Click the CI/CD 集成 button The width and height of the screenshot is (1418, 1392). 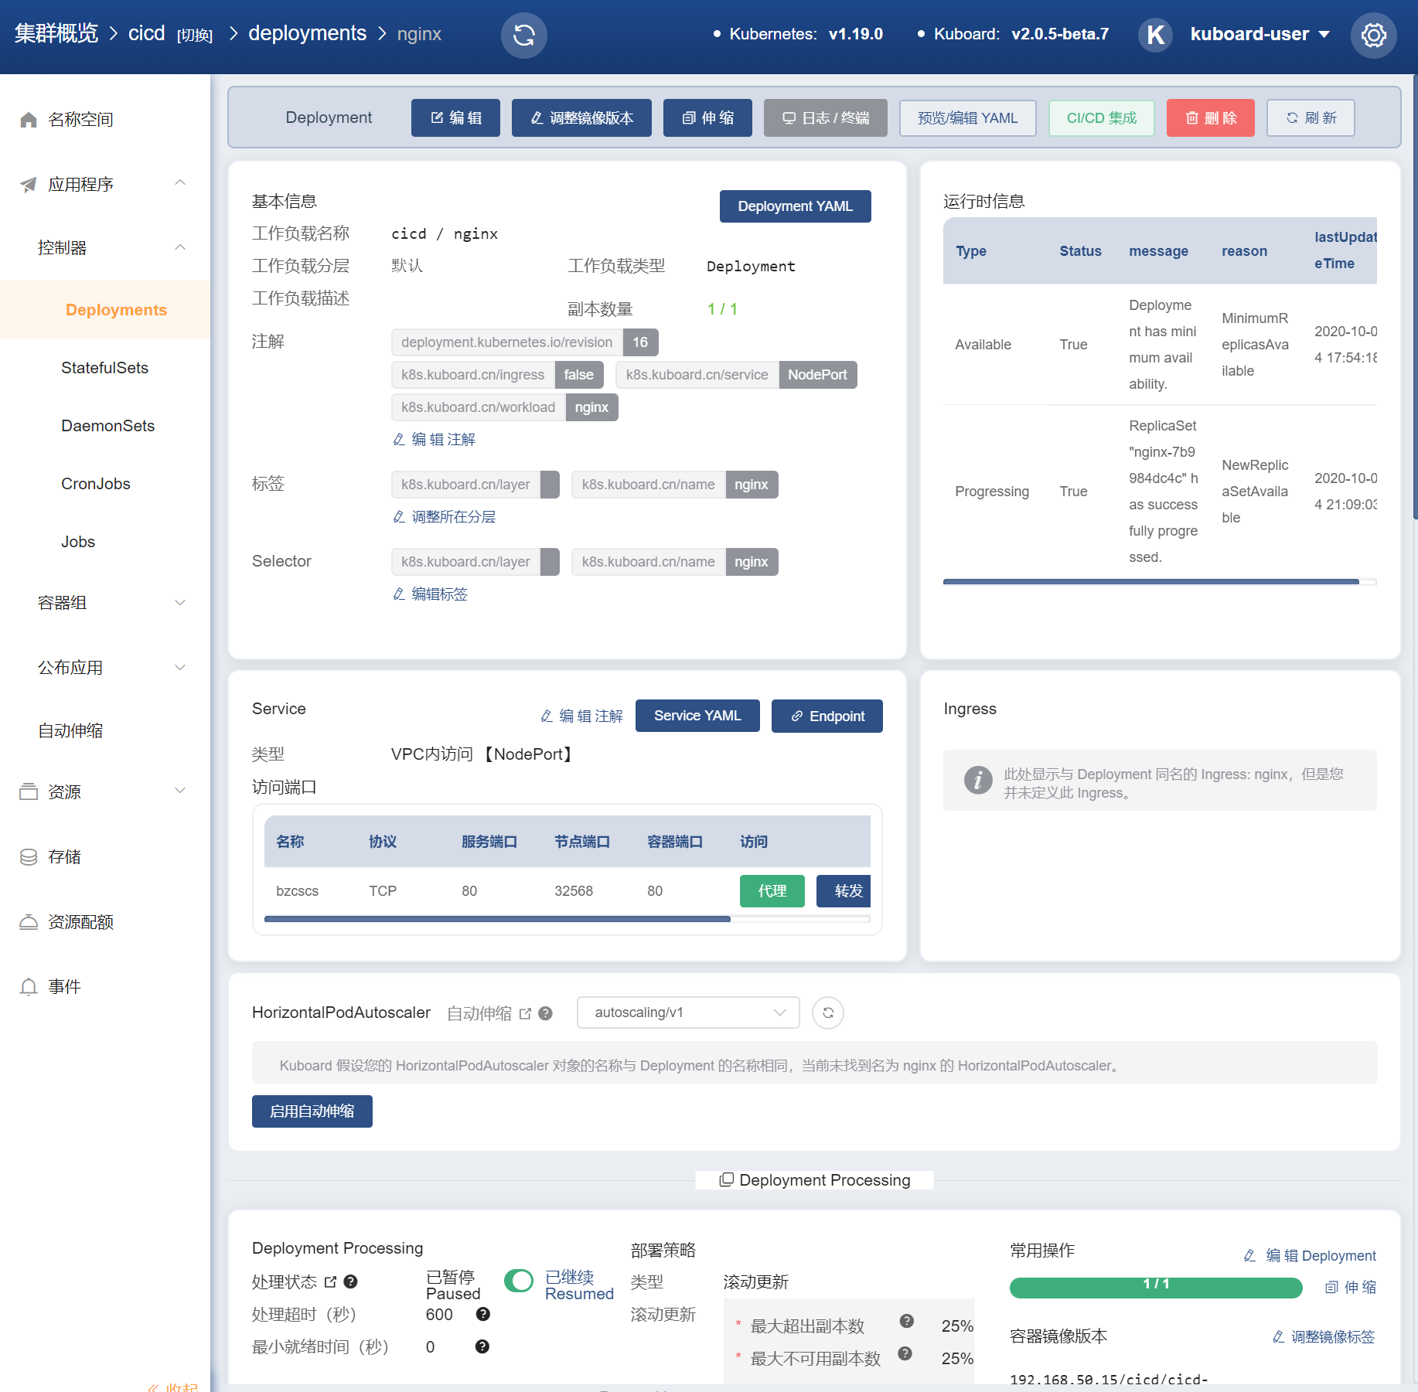coord(1101,117)
